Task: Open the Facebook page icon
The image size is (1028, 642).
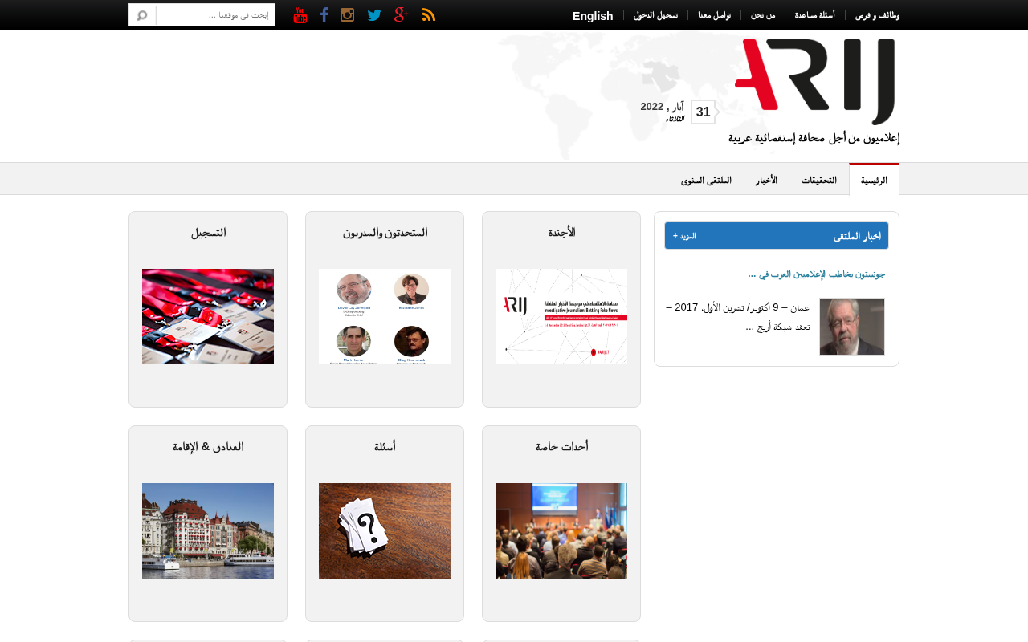Action: click(x=324, y=14)
